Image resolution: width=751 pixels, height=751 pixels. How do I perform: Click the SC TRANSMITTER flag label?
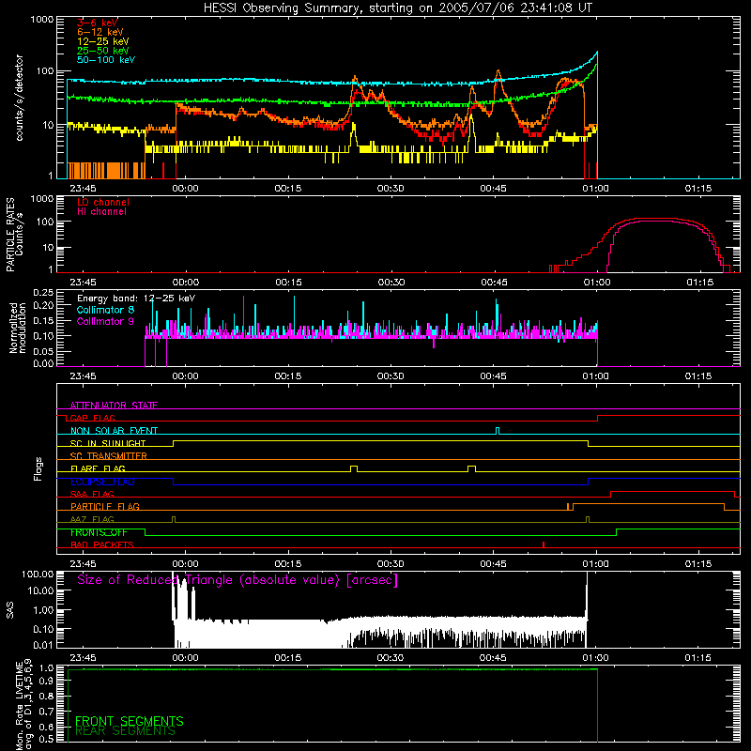pyautogui.click(x=109, y=455)
